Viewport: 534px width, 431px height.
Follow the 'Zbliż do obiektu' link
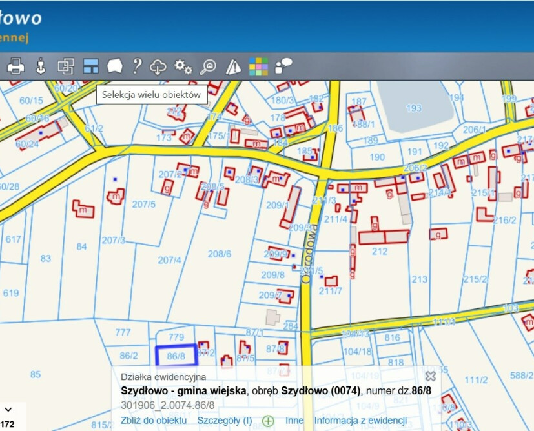154,421
